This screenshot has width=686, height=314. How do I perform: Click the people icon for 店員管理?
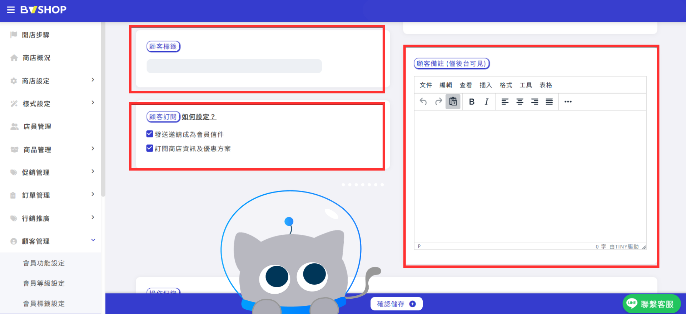[x=14, y=126]
